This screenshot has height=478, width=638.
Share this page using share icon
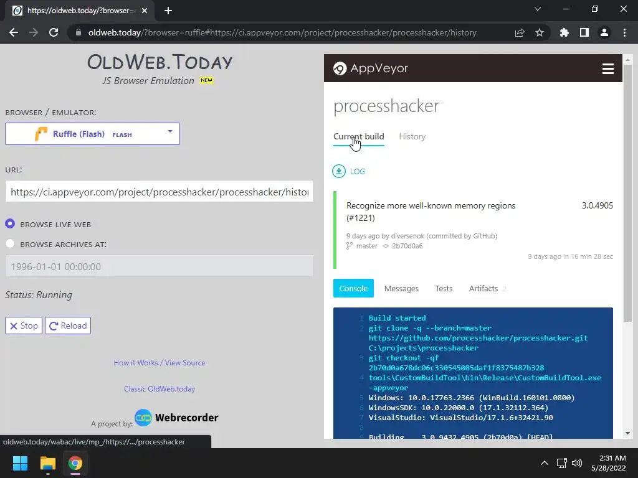[520, 32]
